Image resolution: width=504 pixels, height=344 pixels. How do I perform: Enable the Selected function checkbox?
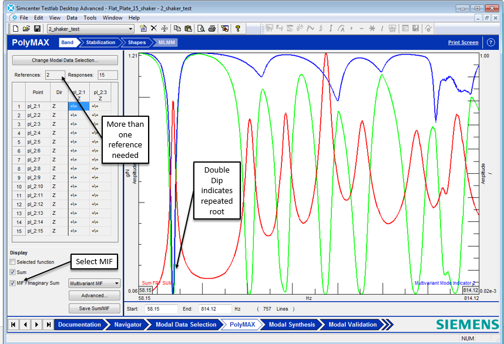[12, 262]
